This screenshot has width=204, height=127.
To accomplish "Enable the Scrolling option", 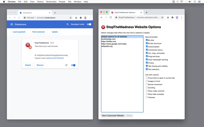I will pyautogui.click(x=147, y=87).
